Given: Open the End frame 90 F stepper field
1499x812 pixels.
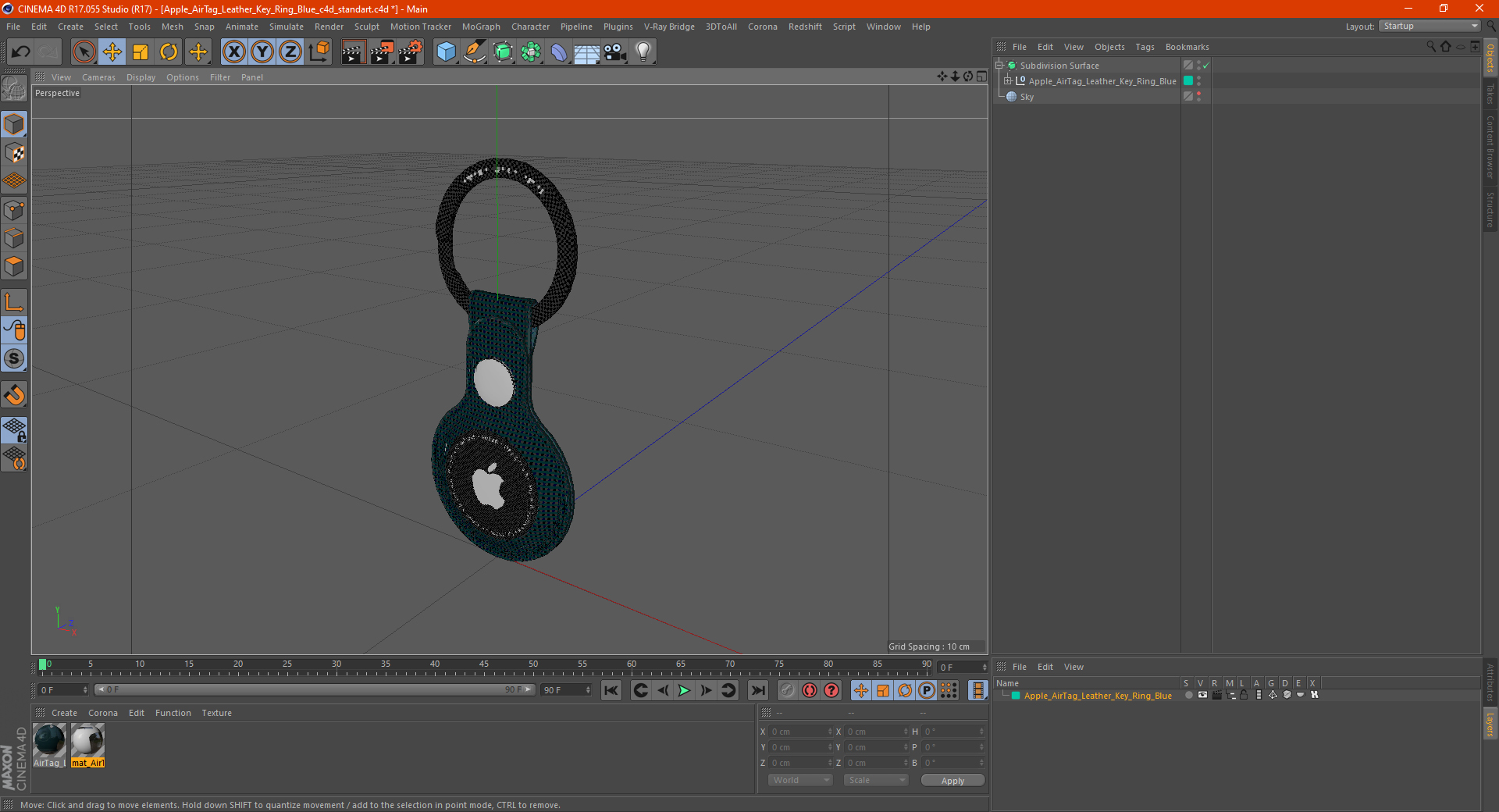Looking at the screenshot, I should coord(566,690).
